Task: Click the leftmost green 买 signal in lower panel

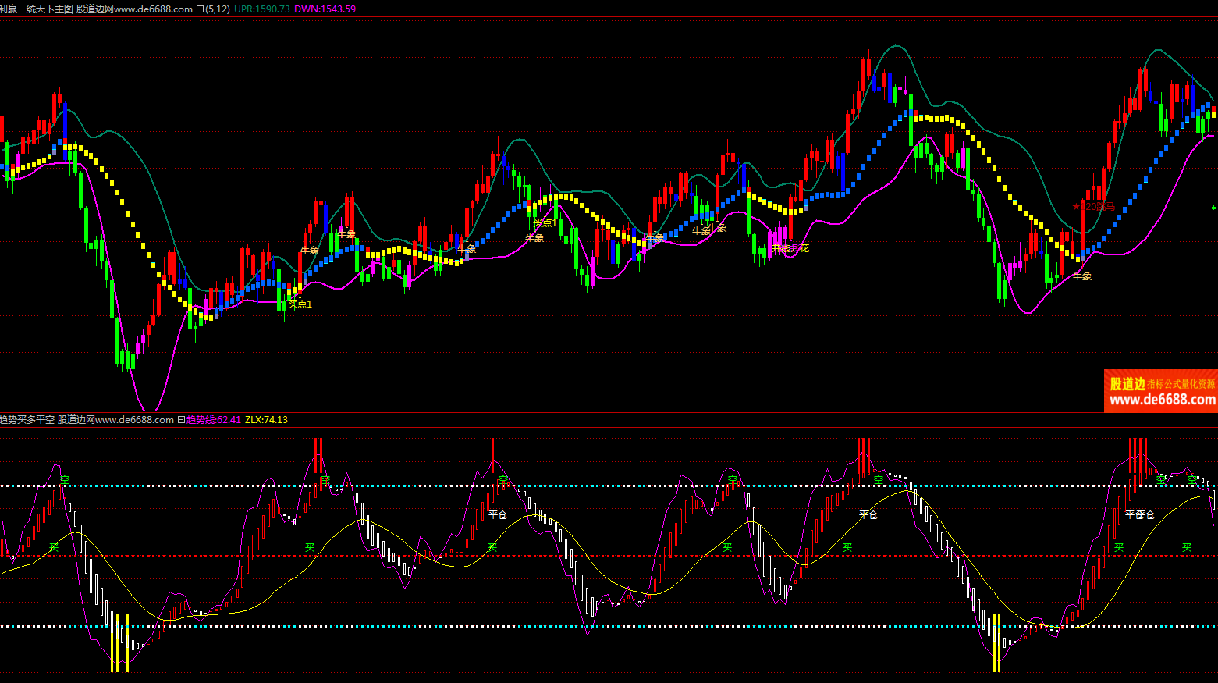Action: coord(54,547)
